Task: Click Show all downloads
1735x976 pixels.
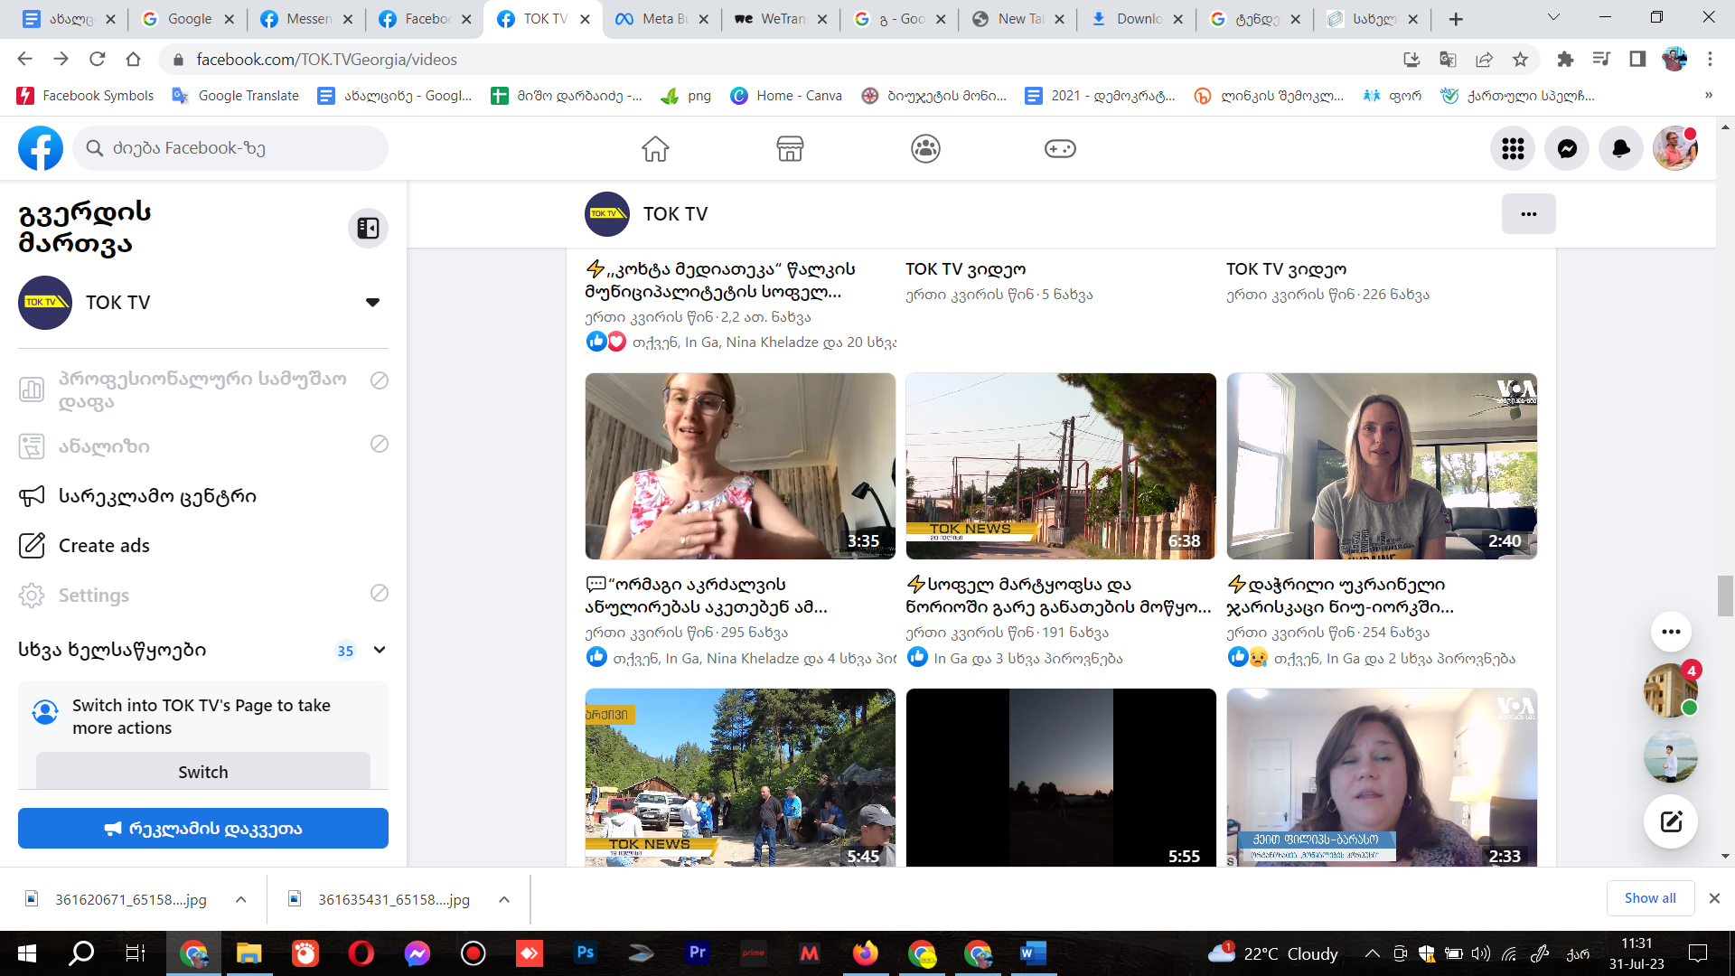Action: click(1649, 898)
